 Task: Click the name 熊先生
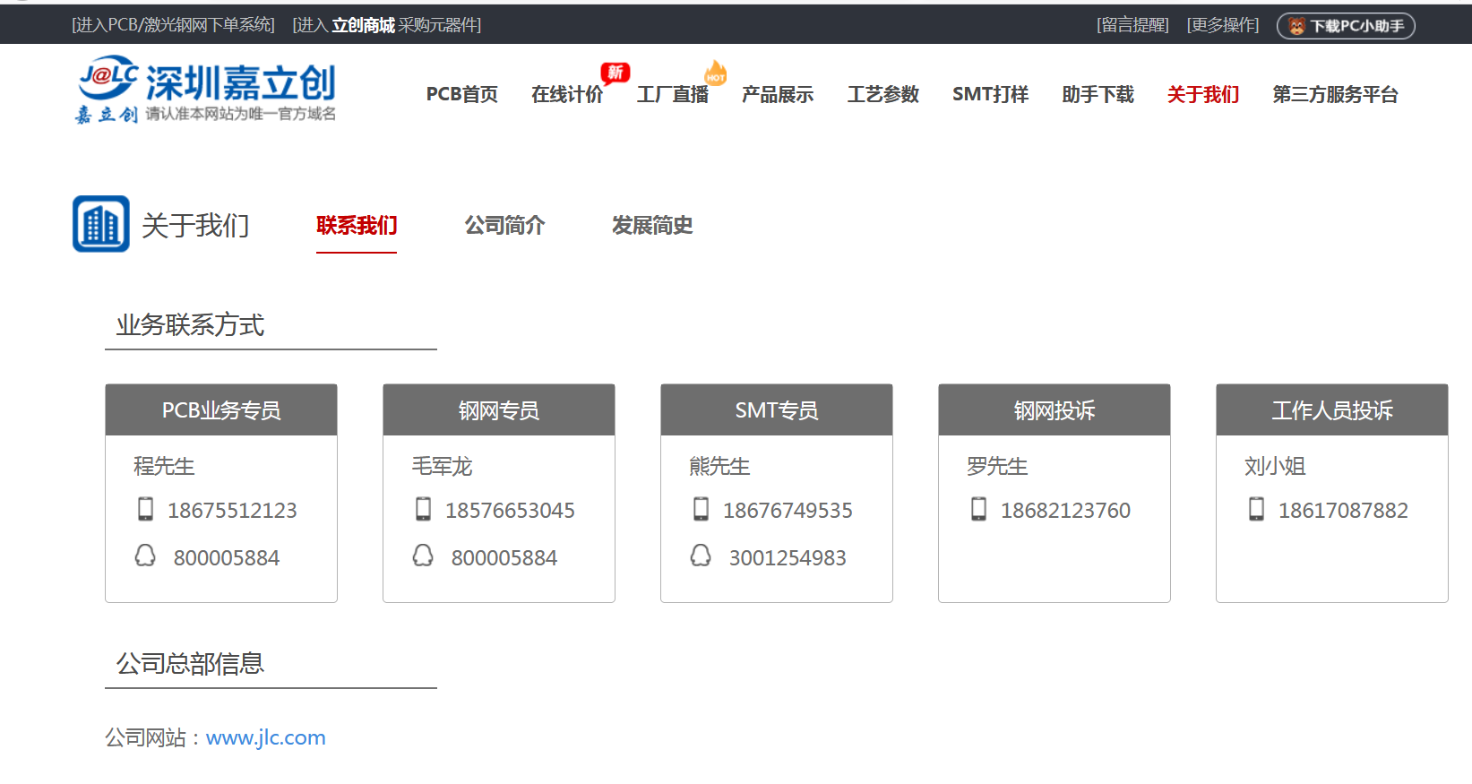tap(719, 466)
